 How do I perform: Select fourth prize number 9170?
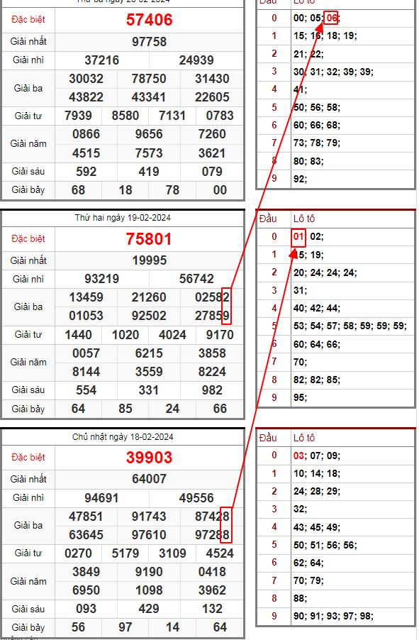pos(220,335)
